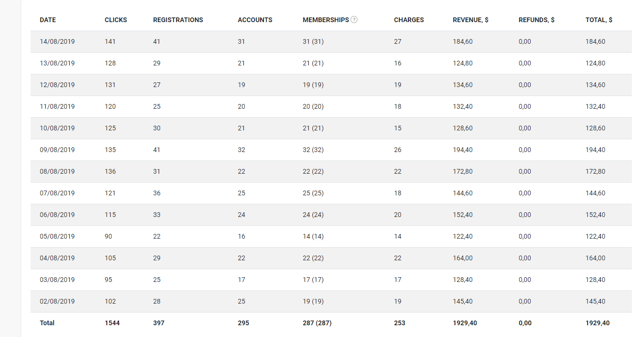This screenshot has width=637, height=337.
Task: Select the Total row label
Action: (x=47, y=323)
